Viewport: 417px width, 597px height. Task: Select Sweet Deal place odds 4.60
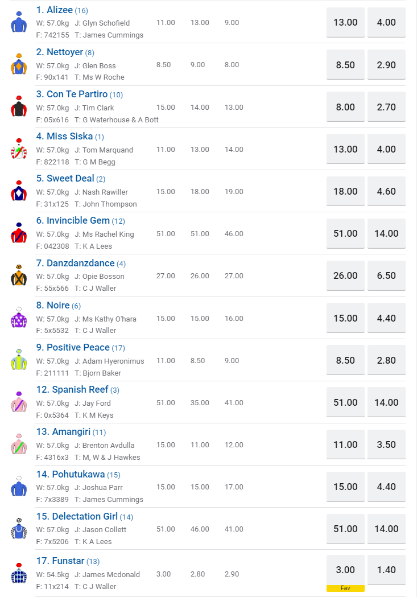386,191
